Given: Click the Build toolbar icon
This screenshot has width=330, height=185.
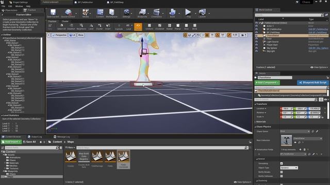Looking at the screenshot, I should (x=172, y=13).
